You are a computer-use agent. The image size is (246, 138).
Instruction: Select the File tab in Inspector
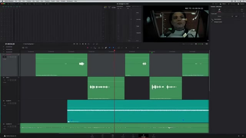click(x=242, y=10)
